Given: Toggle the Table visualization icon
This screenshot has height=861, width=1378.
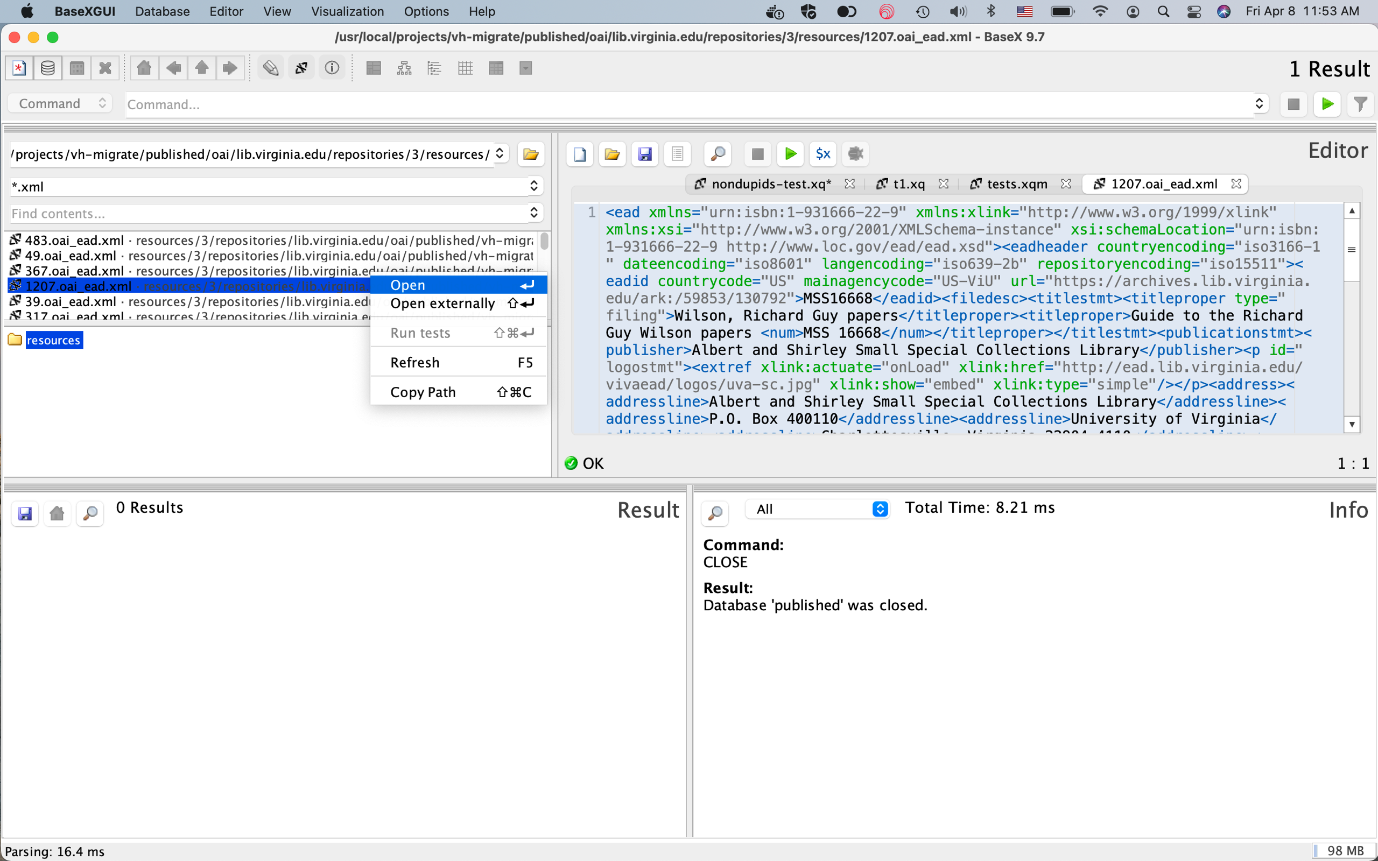Looking at the screenshot, I should (x=496, y=68).
